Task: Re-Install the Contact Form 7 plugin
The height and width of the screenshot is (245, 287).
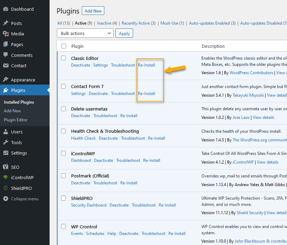Action: click(x=147, y=93)
